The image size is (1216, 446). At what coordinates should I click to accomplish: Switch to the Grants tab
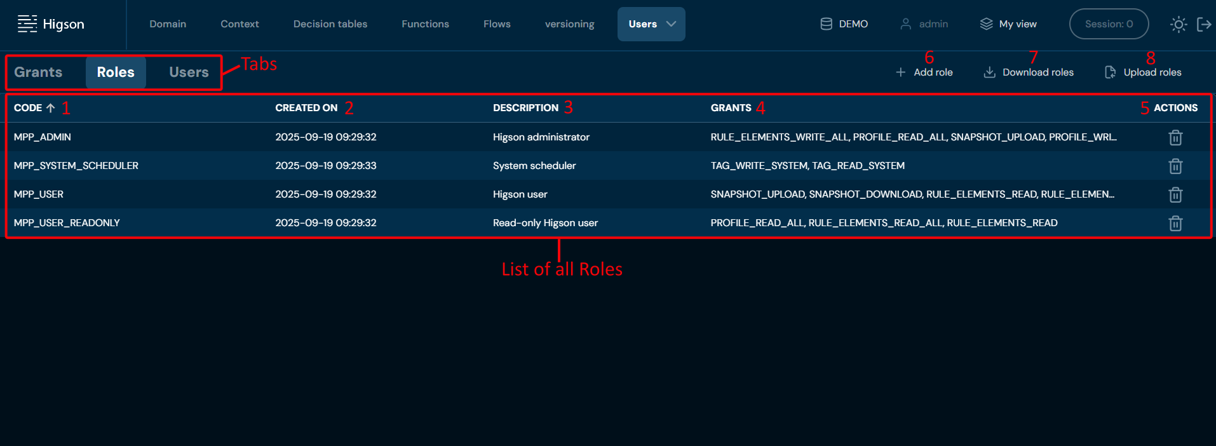pyautogui.click(x=38, y=72)
